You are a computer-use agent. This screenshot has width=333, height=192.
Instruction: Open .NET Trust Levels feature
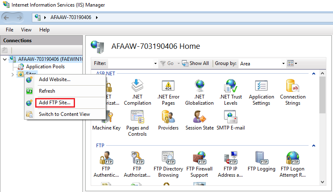tap(231, 92)
